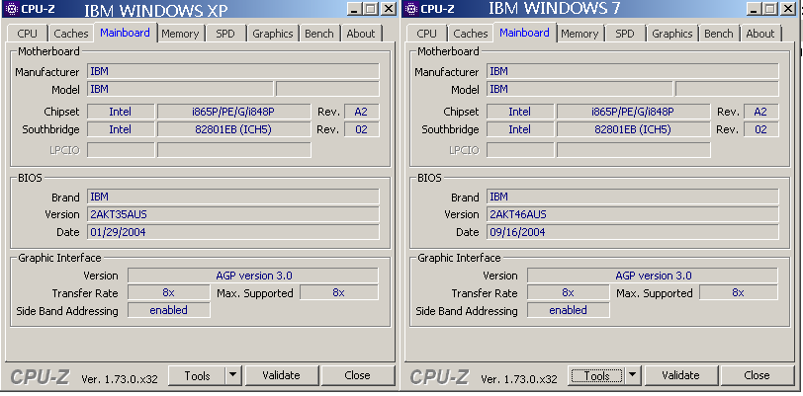Open Graphics tab in Windows 7 window
This screenshot has width=803, height=396.
click(x=671, y=34)
